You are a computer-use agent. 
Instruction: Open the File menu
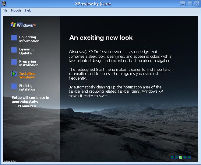point(5,10)
